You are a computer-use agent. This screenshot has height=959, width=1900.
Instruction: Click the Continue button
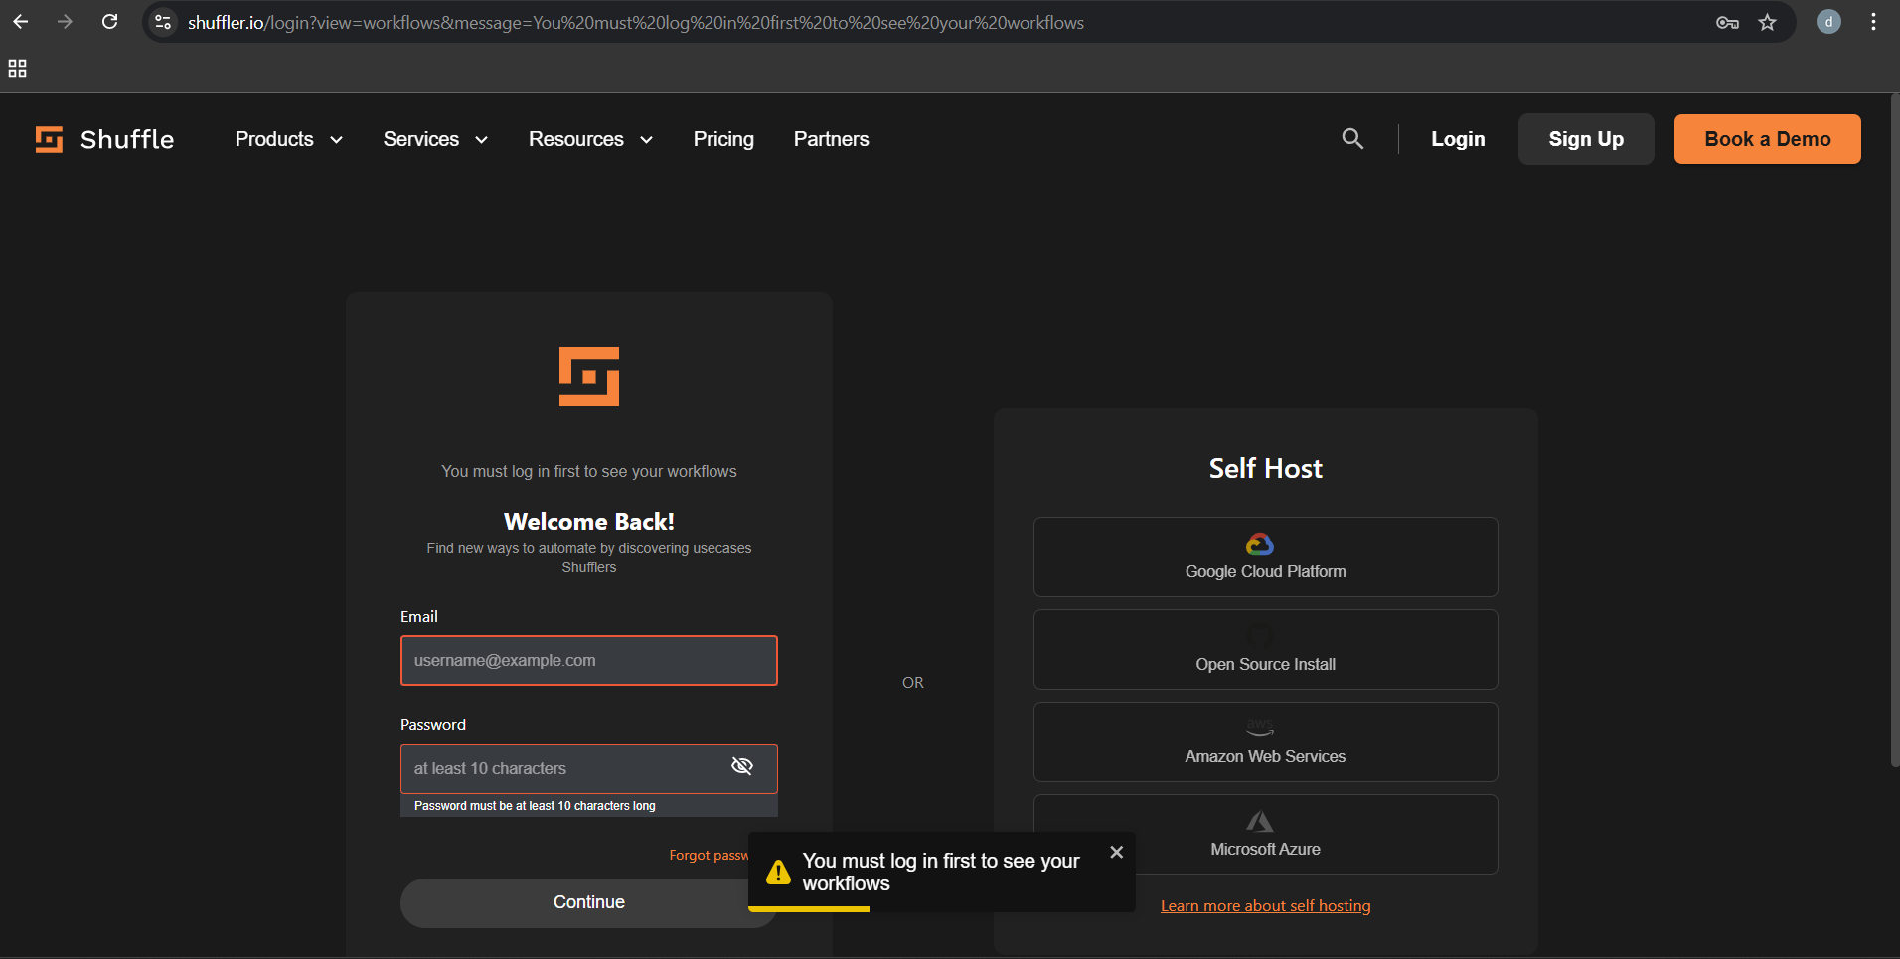click(588, 901)
